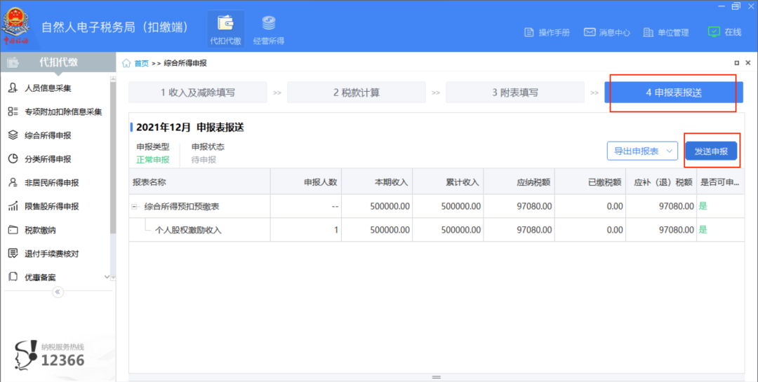The width and height of the screenshot is (758, 382).
Task: Open the 代扣代缴 module icon
Action: 226,29
